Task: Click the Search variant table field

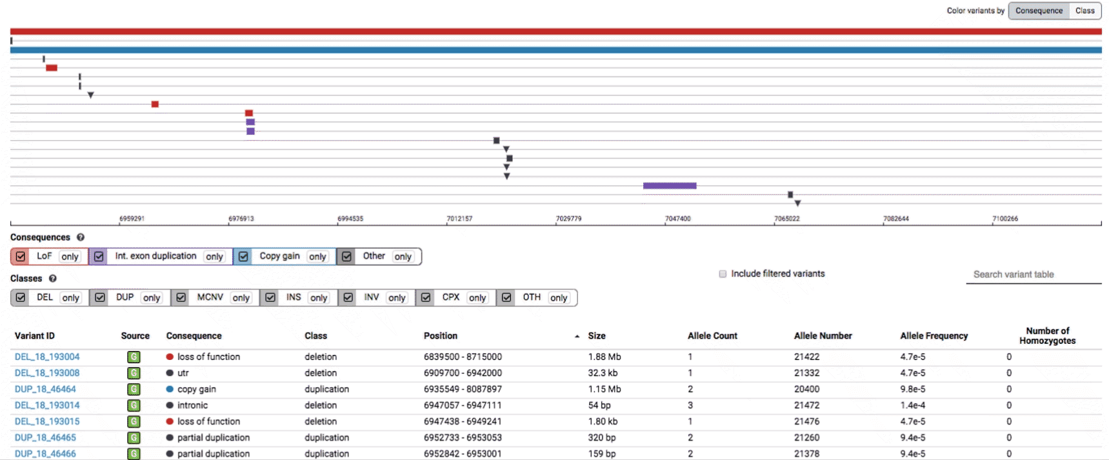Action: [x=1032, y=274]
